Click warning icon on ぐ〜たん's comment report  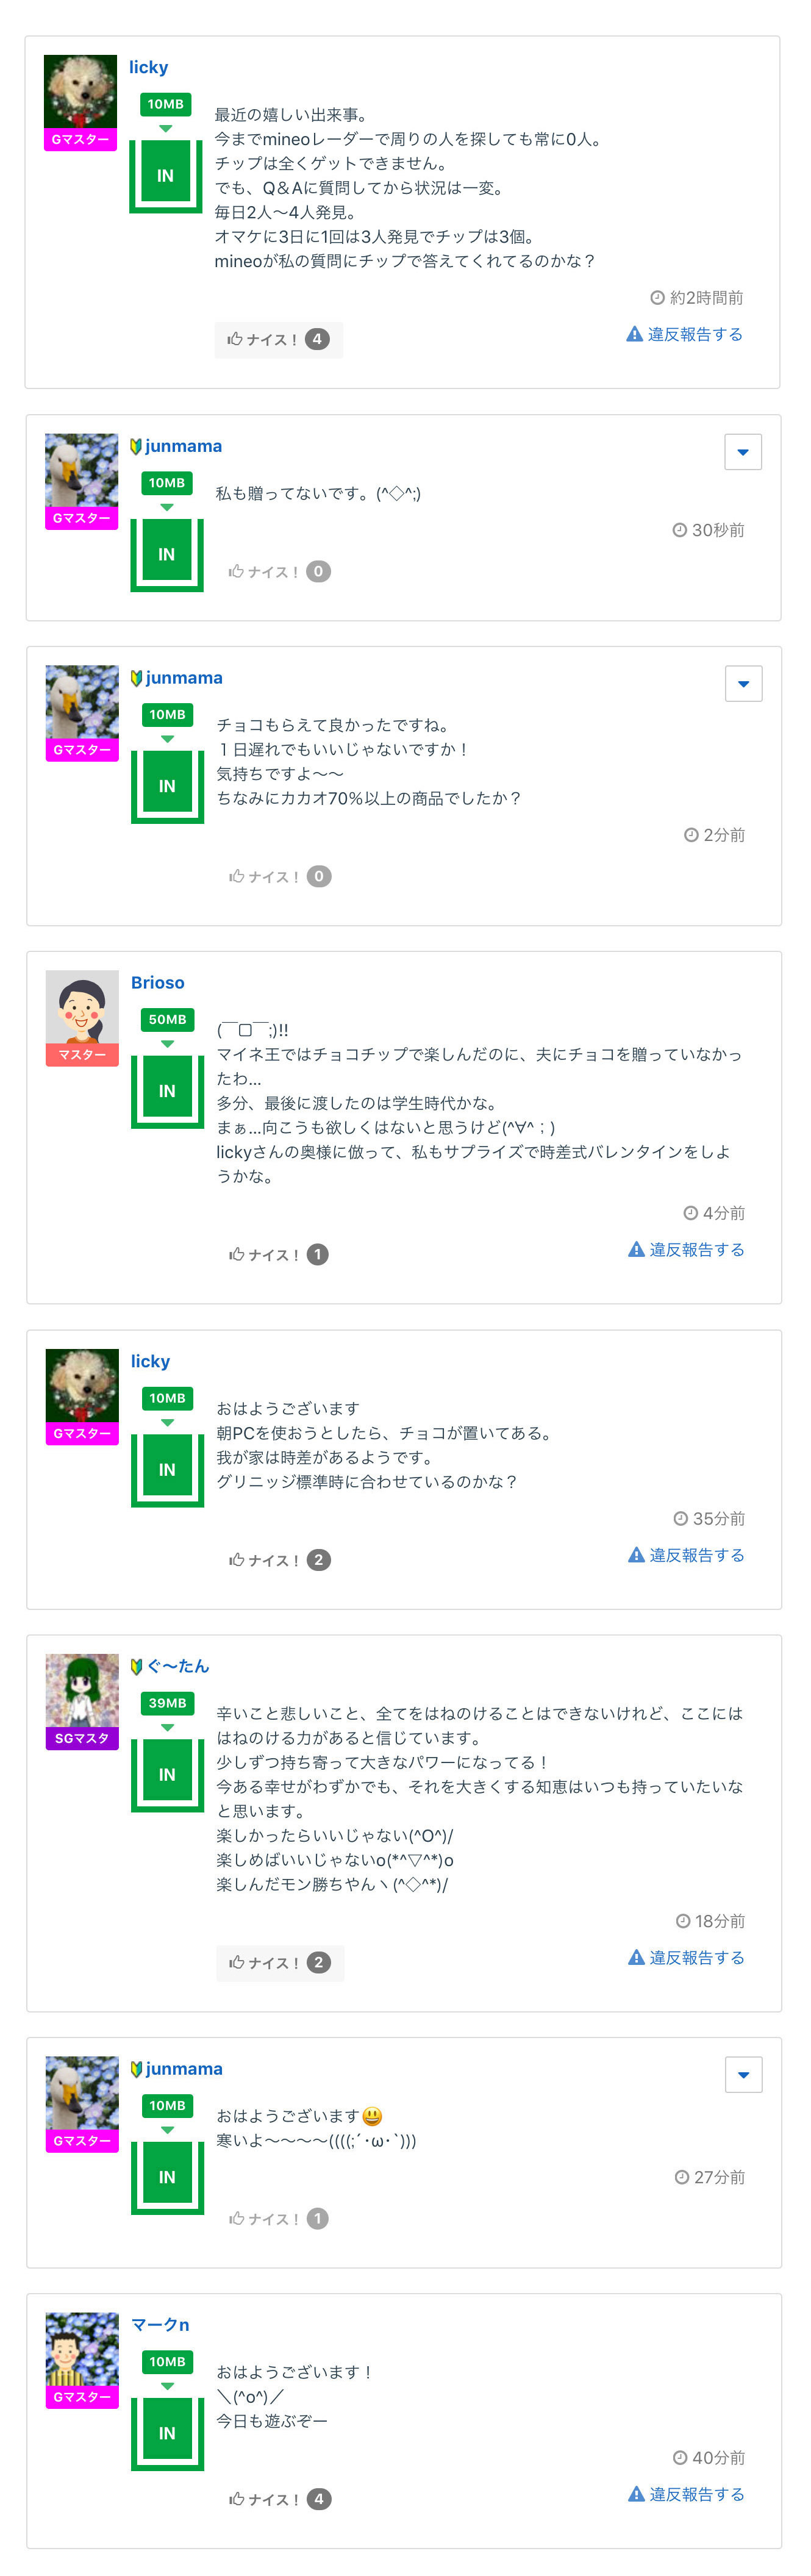636,1957
